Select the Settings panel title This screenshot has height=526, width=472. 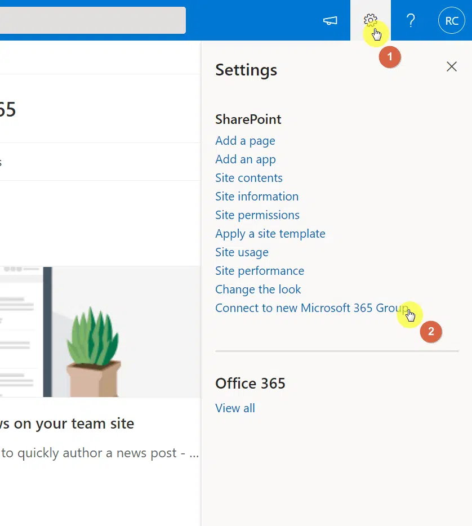point(246,70)
